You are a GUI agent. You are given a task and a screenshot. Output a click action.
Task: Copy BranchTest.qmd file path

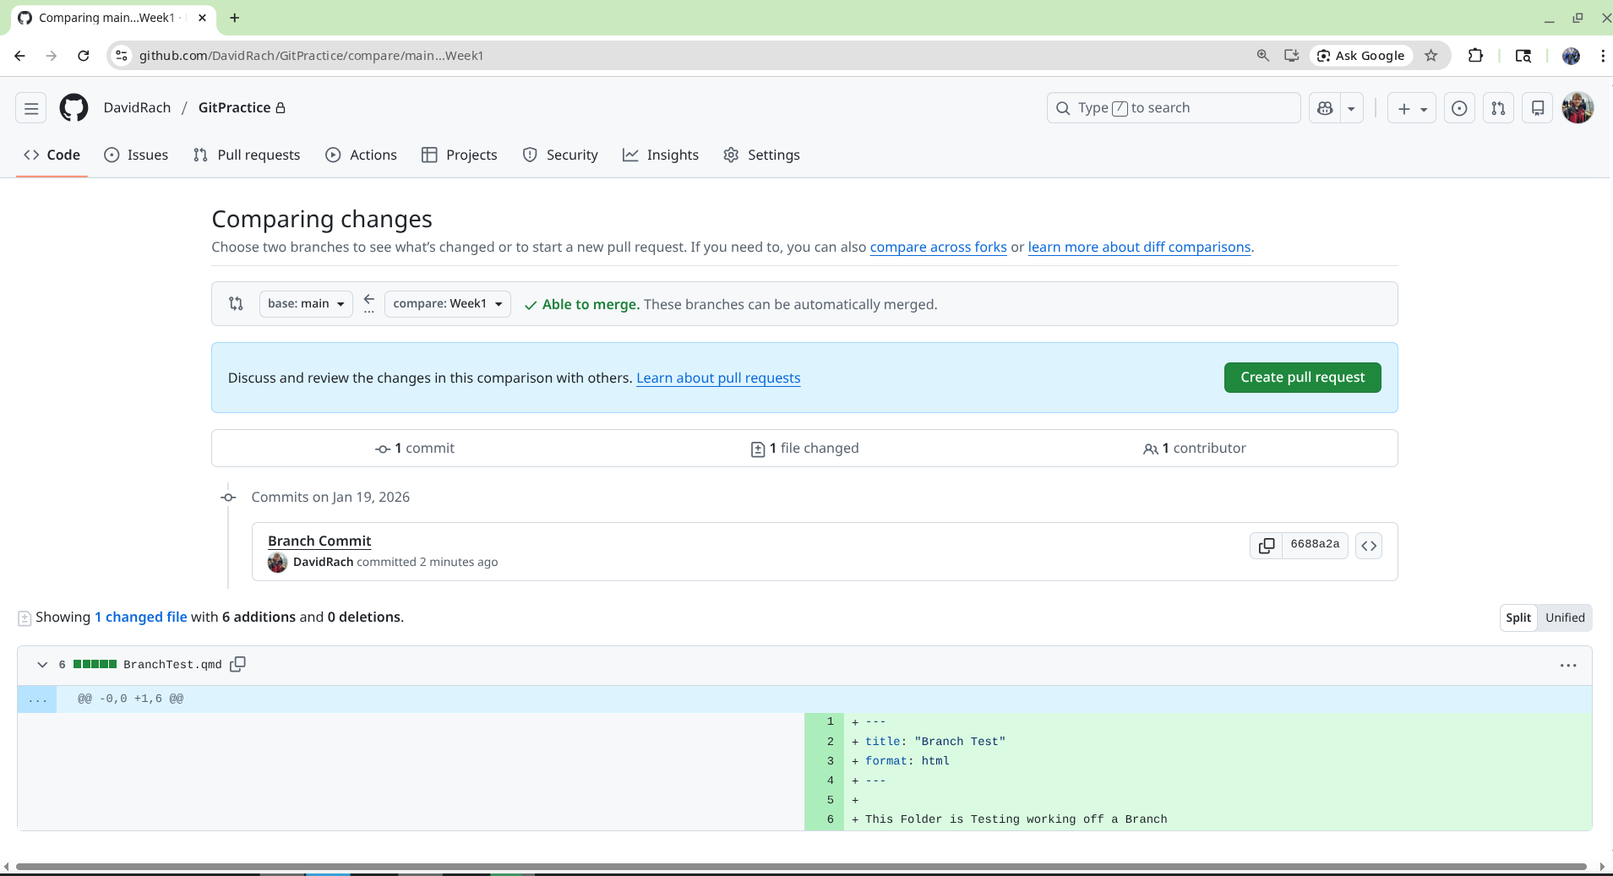tap(238, 665)
